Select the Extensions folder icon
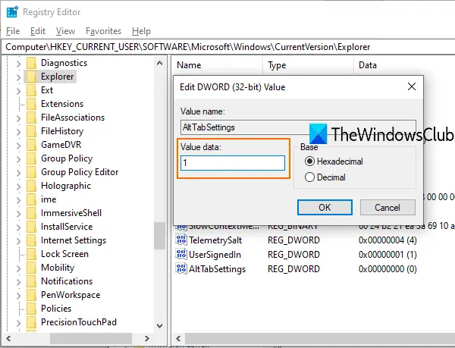The width and height of the screenshot is (455, 348). point(31,104)
